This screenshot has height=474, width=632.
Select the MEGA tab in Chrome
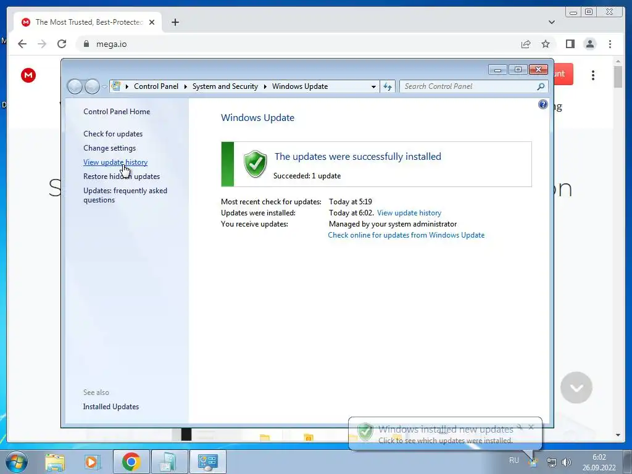click(x=88, y=22)
